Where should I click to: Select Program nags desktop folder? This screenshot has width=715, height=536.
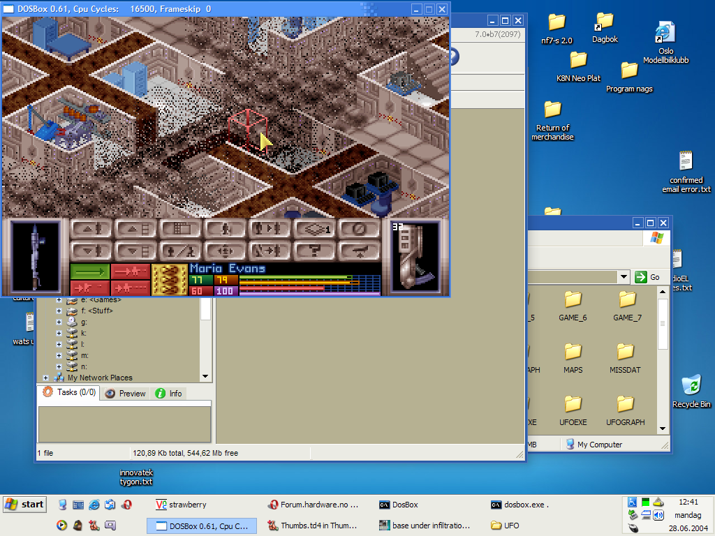[x=629, y=77]
